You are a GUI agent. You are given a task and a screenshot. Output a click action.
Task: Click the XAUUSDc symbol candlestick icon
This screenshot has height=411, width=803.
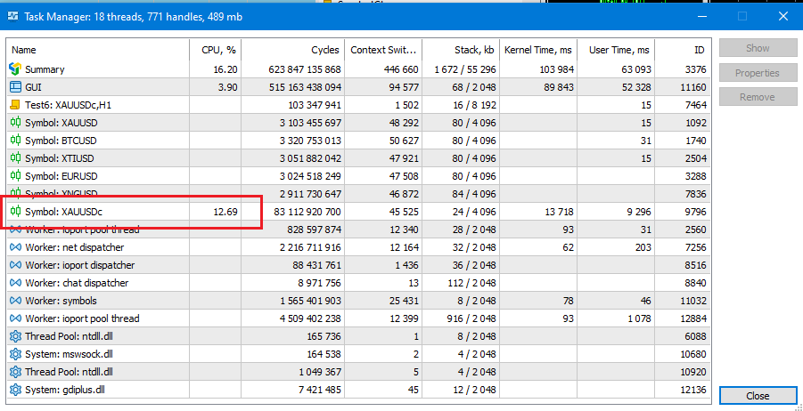point(15,212)
